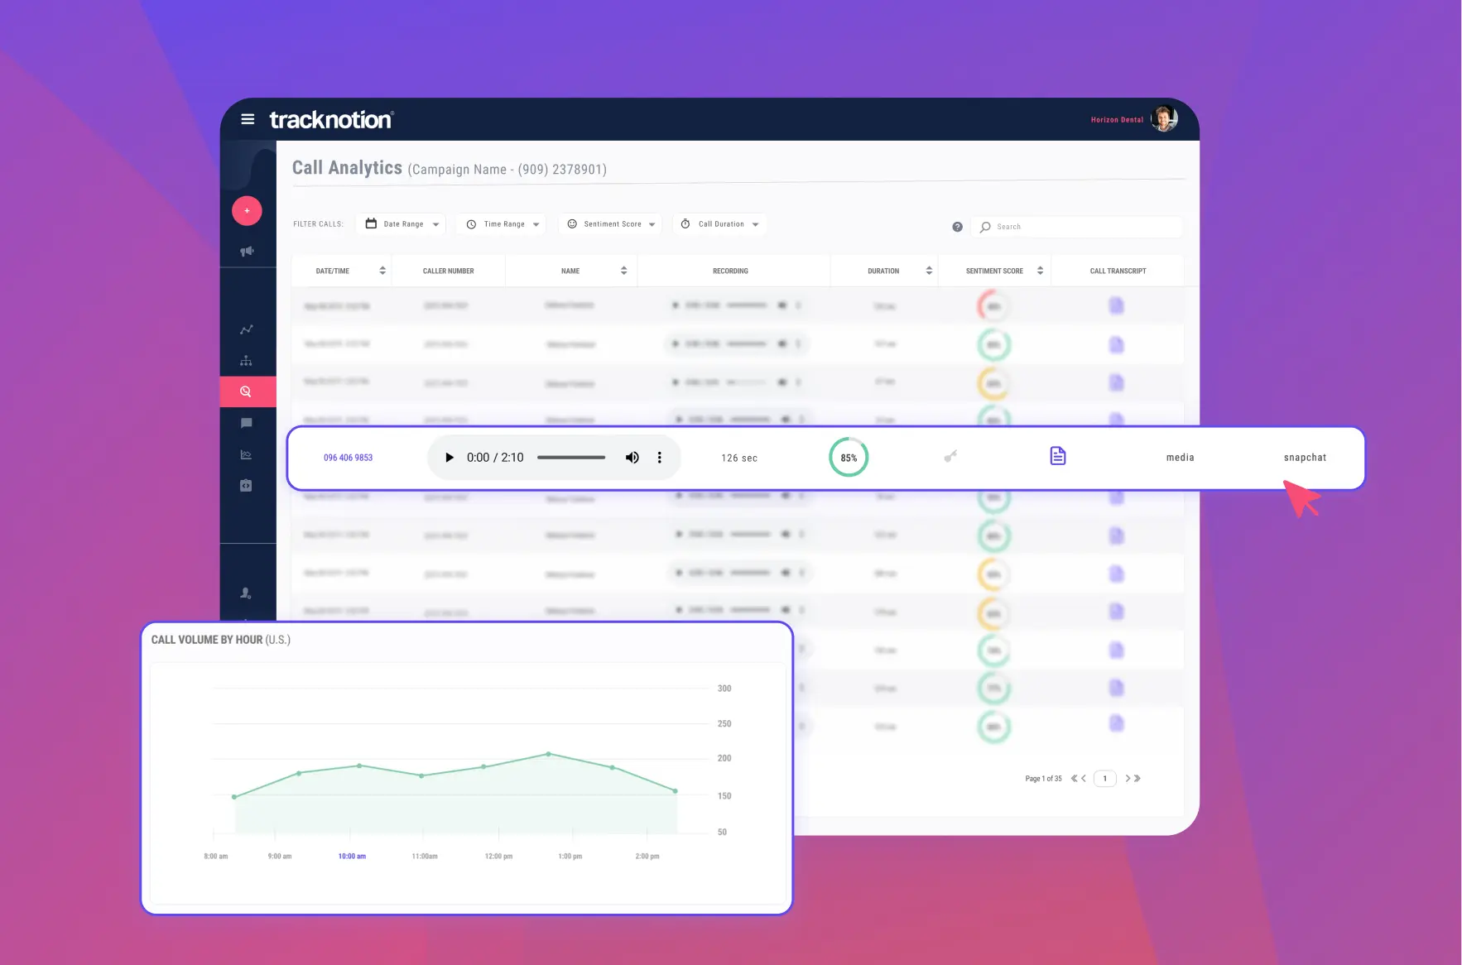Image resolution: width=1462 pixels, height=965 pixels.
Task: Open the Call Duration filter dropdown
Action: tap(719, 224)
